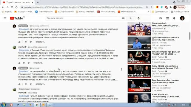
Task: Like the first ivgeniuss reply about МФС
Action: pos(19,42)
